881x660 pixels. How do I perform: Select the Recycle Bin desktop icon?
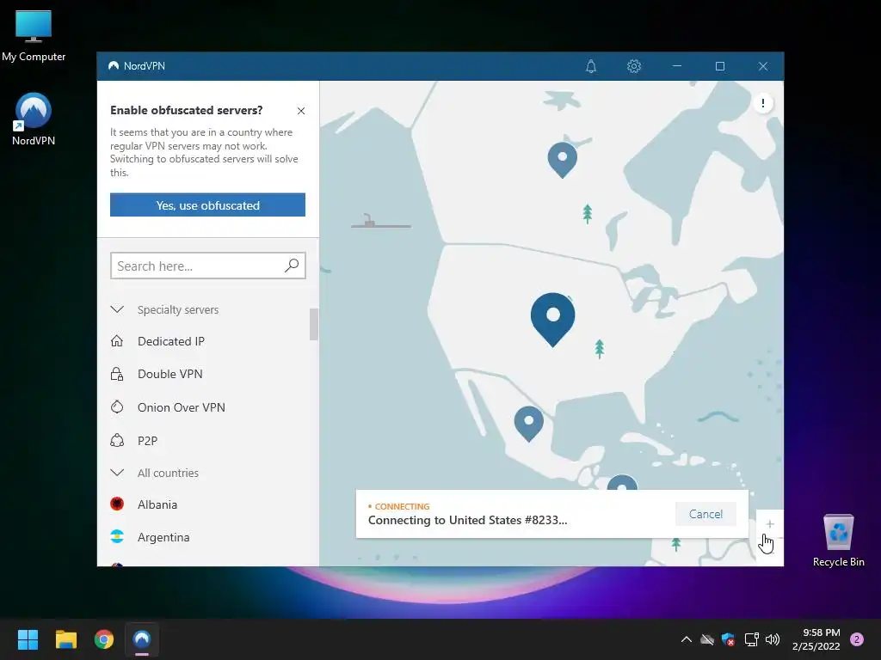tap(838, 540)
